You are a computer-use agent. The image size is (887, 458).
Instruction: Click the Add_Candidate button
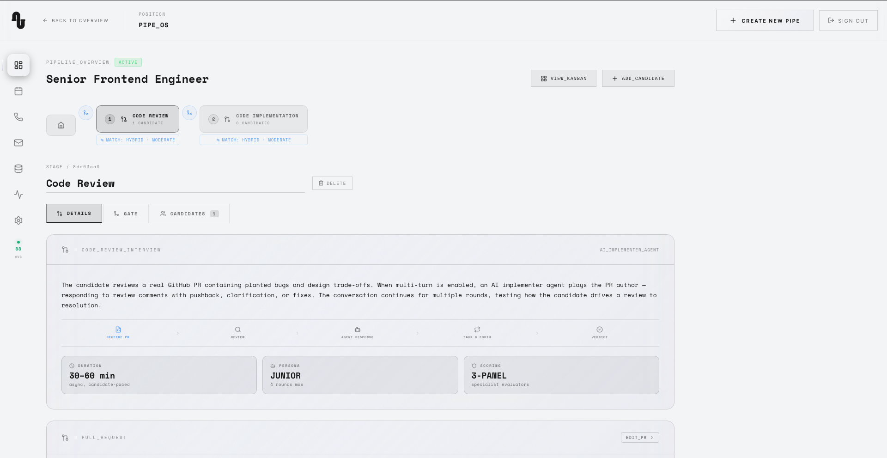(x=638, y=79)
